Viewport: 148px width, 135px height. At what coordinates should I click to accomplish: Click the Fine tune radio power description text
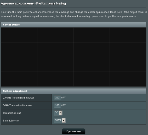pyautogui.click(x=74, y=14)
